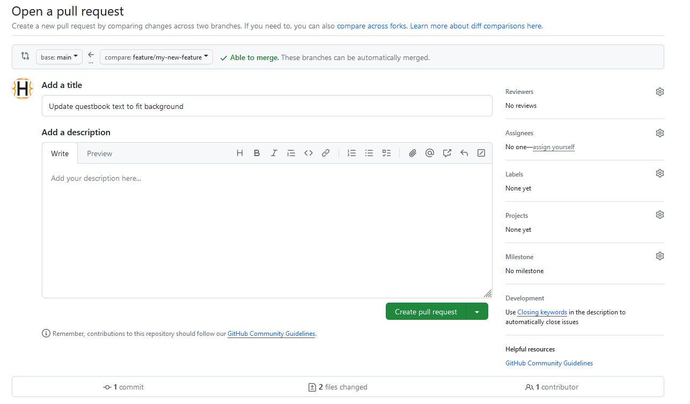Insert a quote block icon
The image size is (690, 404).
291,153
